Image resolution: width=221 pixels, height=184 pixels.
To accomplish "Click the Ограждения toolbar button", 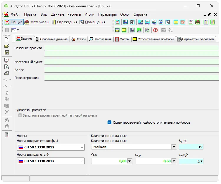I will click(65, 22).
